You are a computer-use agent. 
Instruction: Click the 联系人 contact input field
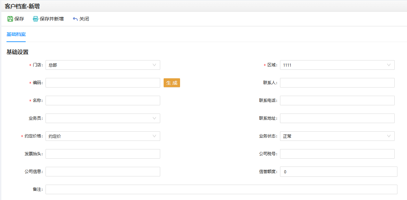pos(337,83)
